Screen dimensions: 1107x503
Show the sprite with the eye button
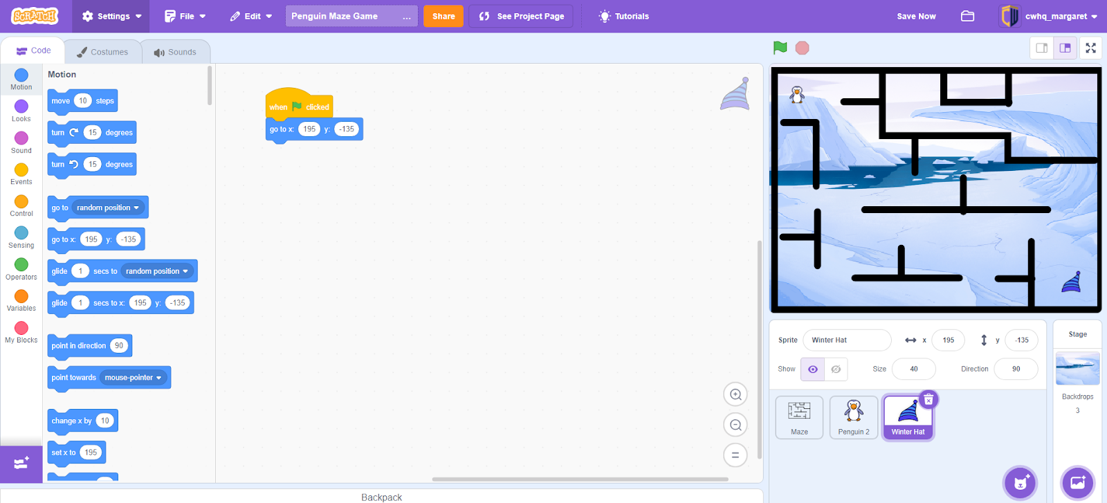point(813,369)
